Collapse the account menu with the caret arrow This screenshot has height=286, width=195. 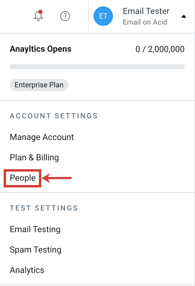(x=184, y=17)
